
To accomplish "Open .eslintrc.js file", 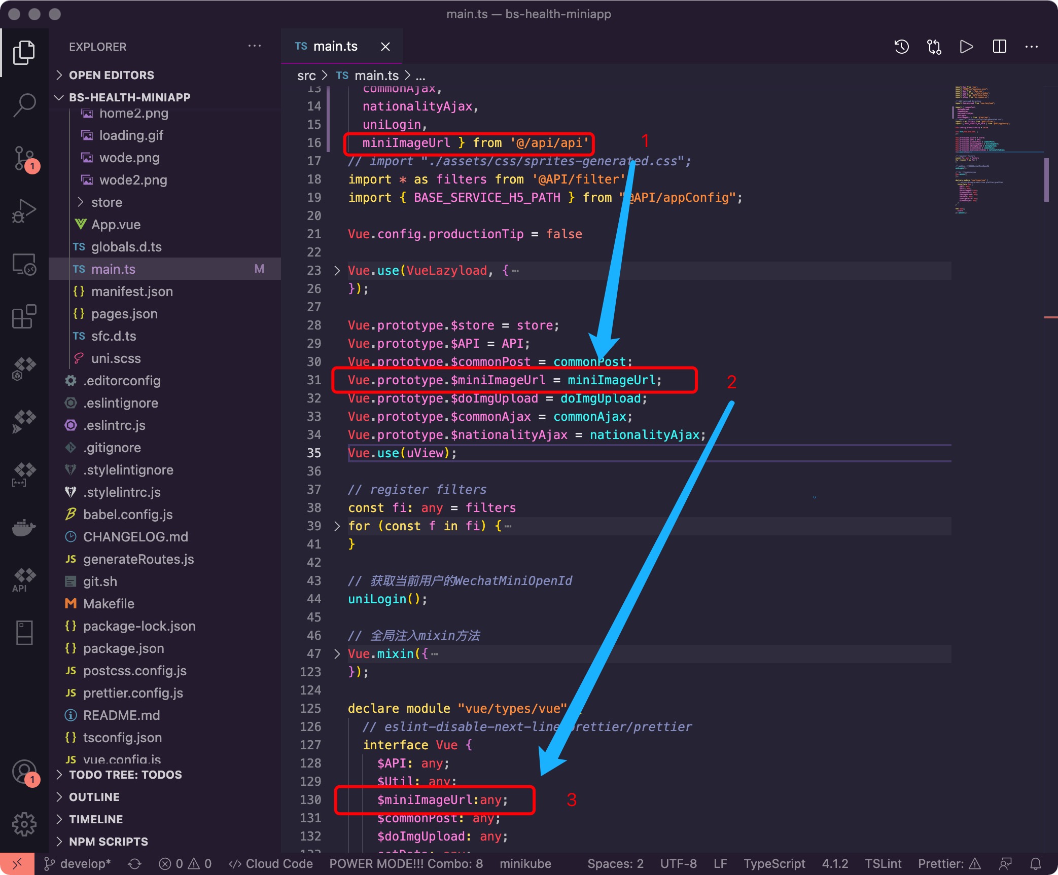I will point(114,425).
